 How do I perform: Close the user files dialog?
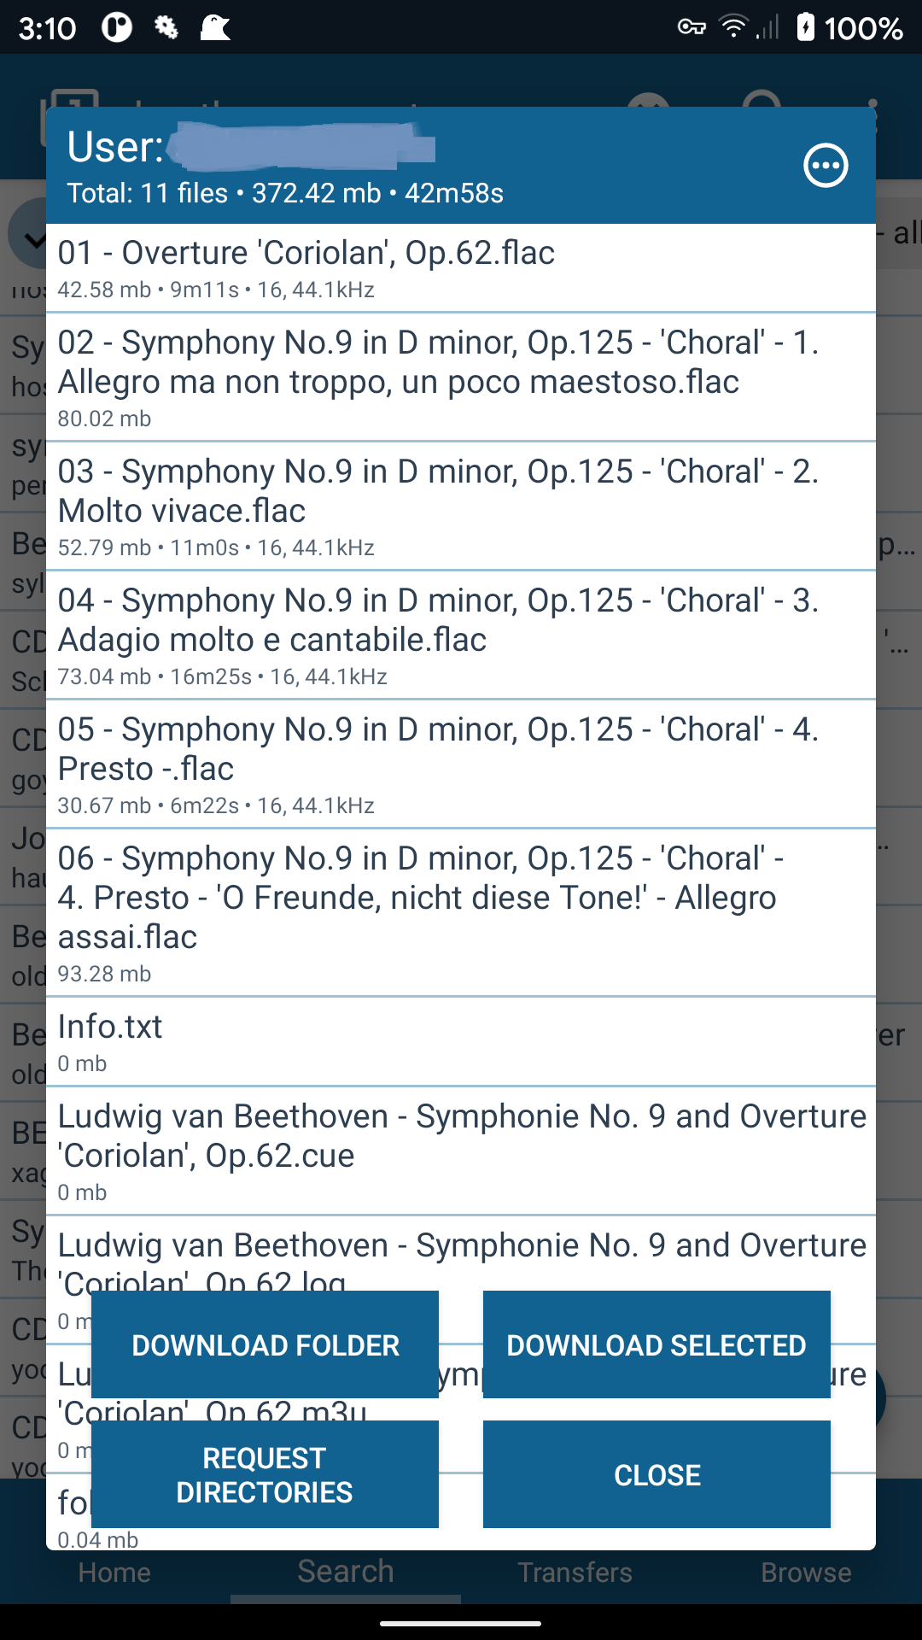656,1474
